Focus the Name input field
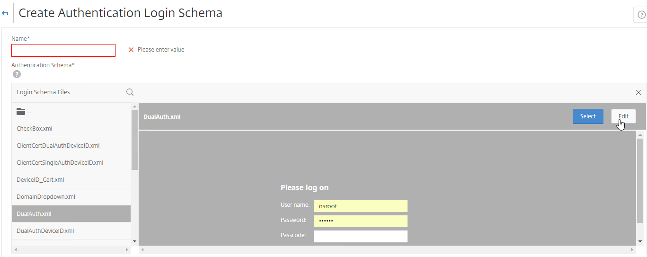 pyautogui.click(x=63, y=50)
